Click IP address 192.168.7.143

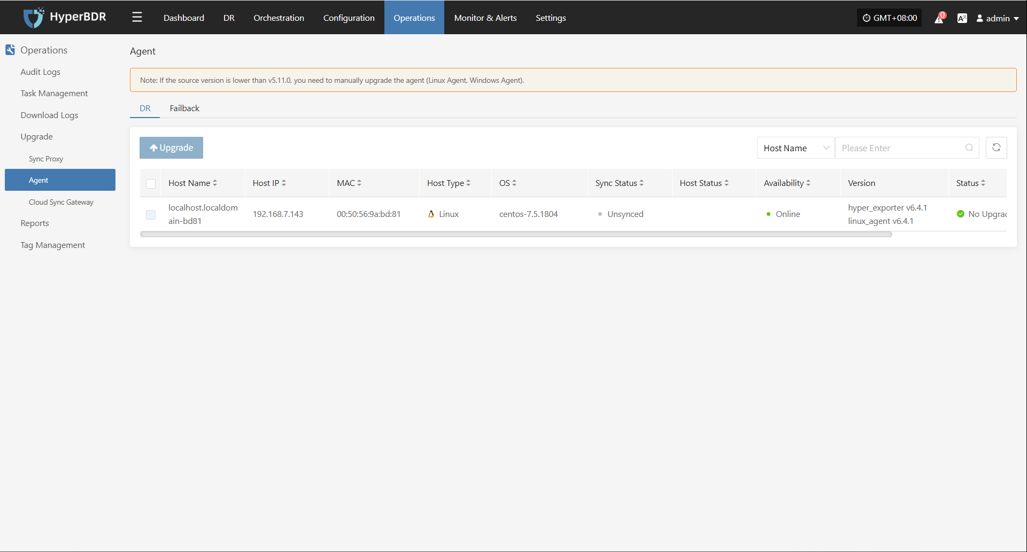point(277,214)
